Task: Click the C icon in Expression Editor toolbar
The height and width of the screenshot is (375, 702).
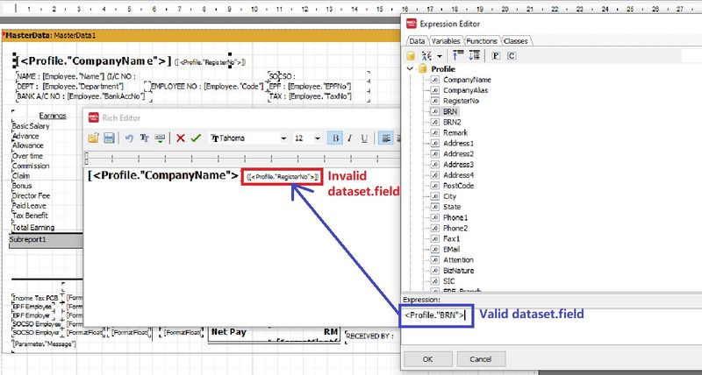Action: pyautogui.click(x=512, y=56)
